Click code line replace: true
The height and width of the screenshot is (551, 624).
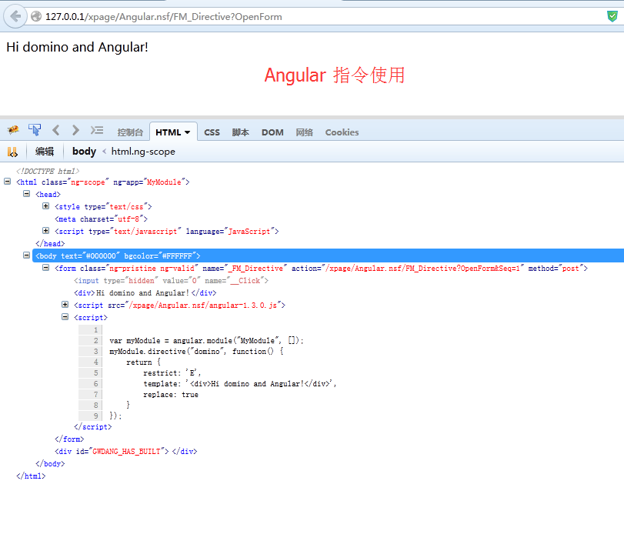[x=171, y=395]
